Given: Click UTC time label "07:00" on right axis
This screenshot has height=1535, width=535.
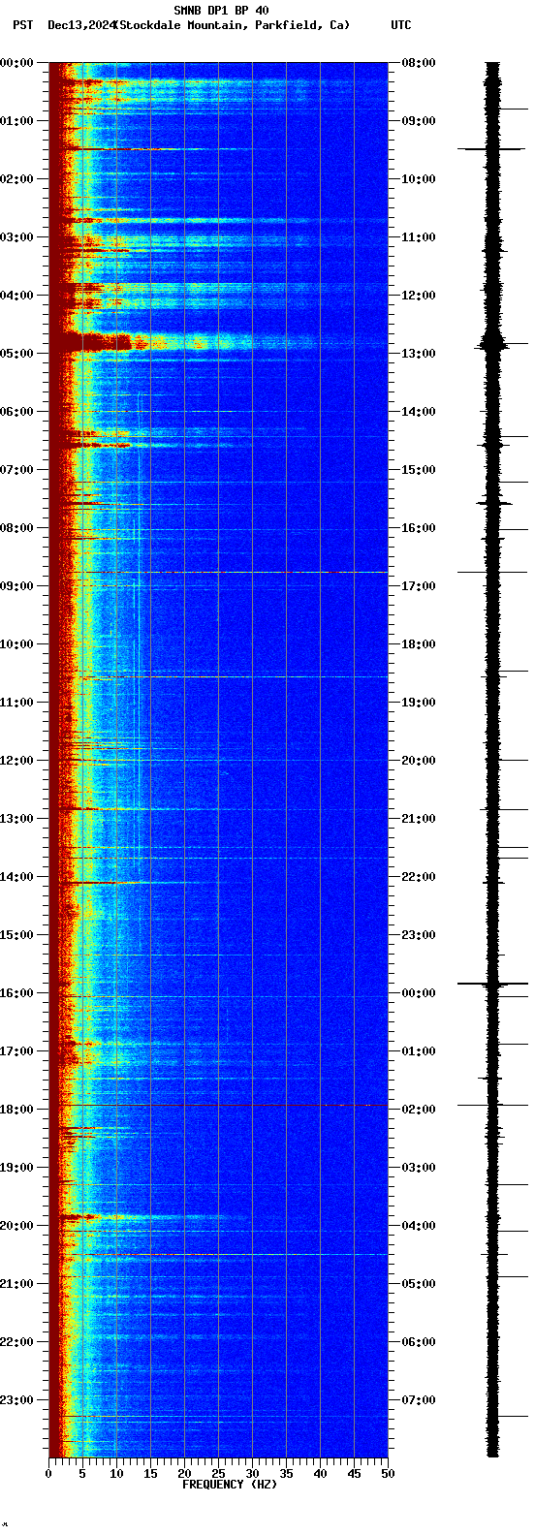Looking at the screenshot, I should 419,1400.
